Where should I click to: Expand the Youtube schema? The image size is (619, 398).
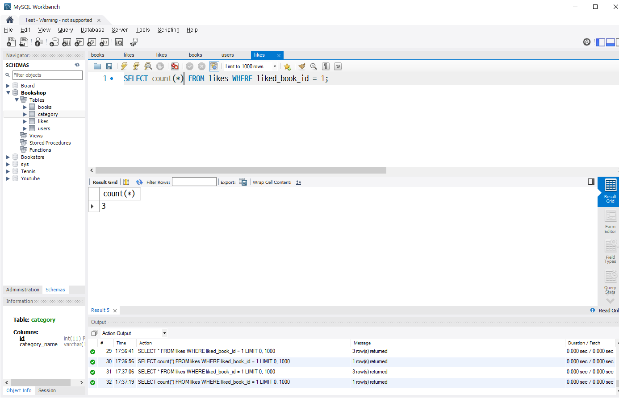pyautogui.click(x=8, y=178)
